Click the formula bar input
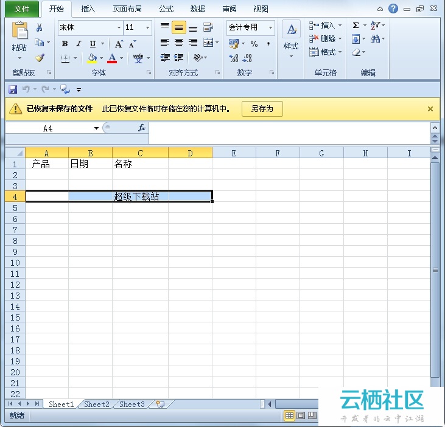 click(x=290, y=133)
